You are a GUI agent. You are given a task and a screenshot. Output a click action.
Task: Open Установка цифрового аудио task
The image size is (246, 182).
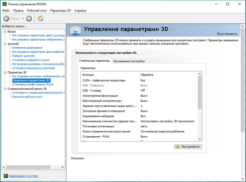(31, 60)
